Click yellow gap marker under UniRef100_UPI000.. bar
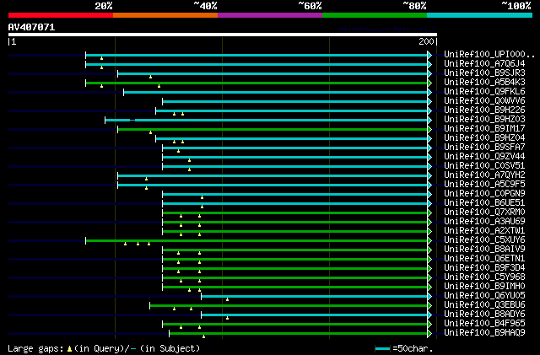The image size is (540, 355). pos(101,58)
